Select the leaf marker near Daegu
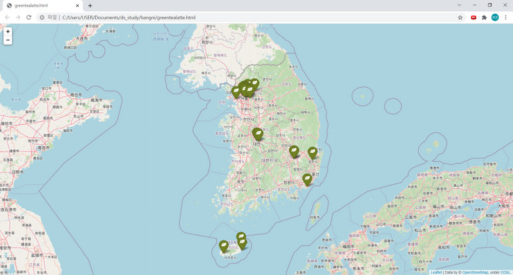The height and width of the screenshot is (275, 513). pos(294,152)
